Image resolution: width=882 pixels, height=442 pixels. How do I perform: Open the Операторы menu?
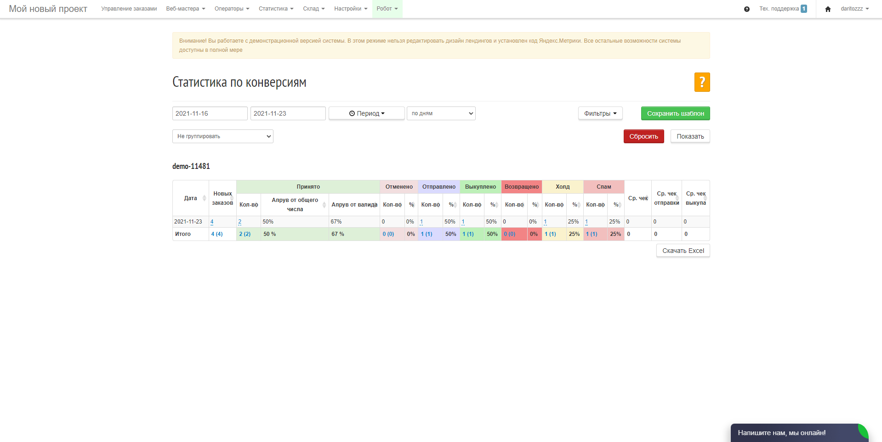pos(232,9)
